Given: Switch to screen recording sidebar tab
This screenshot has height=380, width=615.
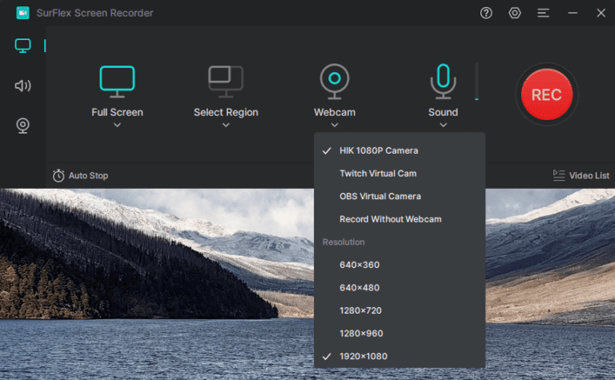Looking at the screenshot, I should point(23,46).
